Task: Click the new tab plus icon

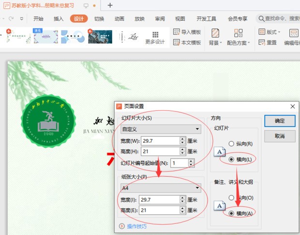Action: pyautogui.click(x=110, y=5)
